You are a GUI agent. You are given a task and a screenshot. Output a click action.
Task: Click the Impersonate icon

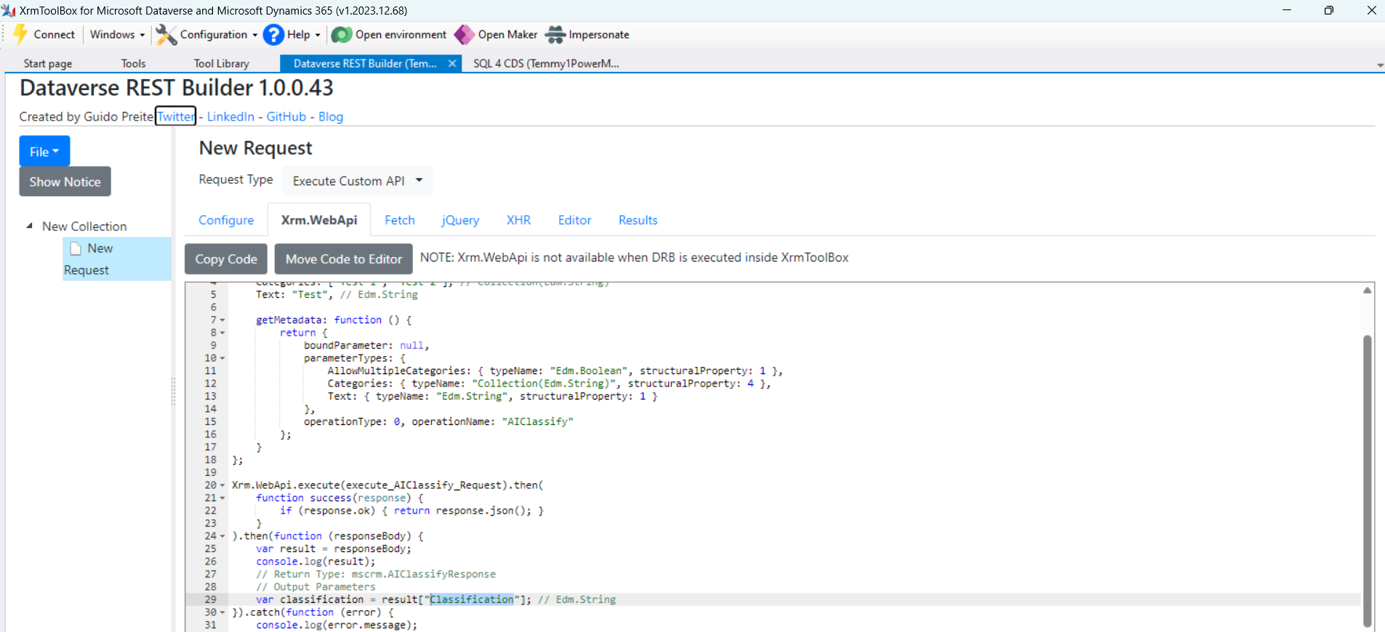pyautogui.click(x=555, y=35)
